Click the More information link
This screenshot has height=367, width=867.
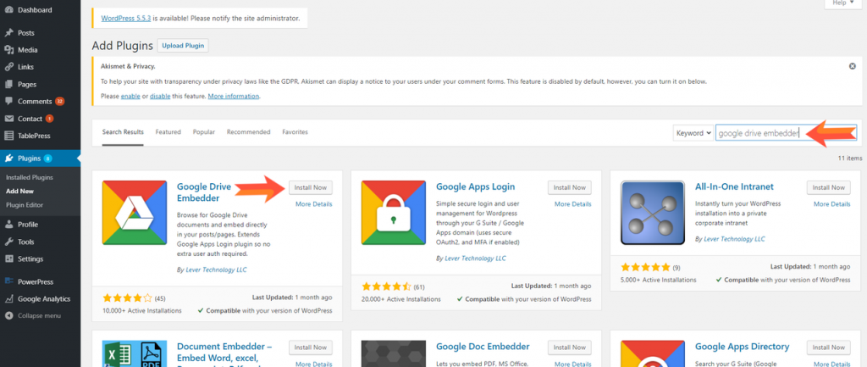pos(234,96)
